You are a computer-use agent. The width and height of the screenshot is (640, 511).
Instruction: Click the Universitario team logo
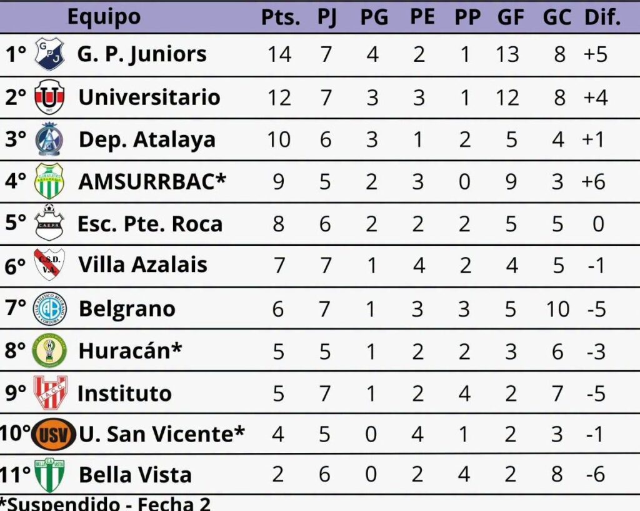point(49,97)
